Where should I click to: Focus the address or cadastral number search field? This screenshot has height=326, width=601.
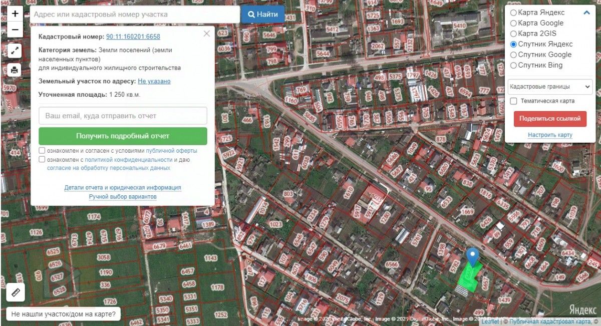point(135,15)
